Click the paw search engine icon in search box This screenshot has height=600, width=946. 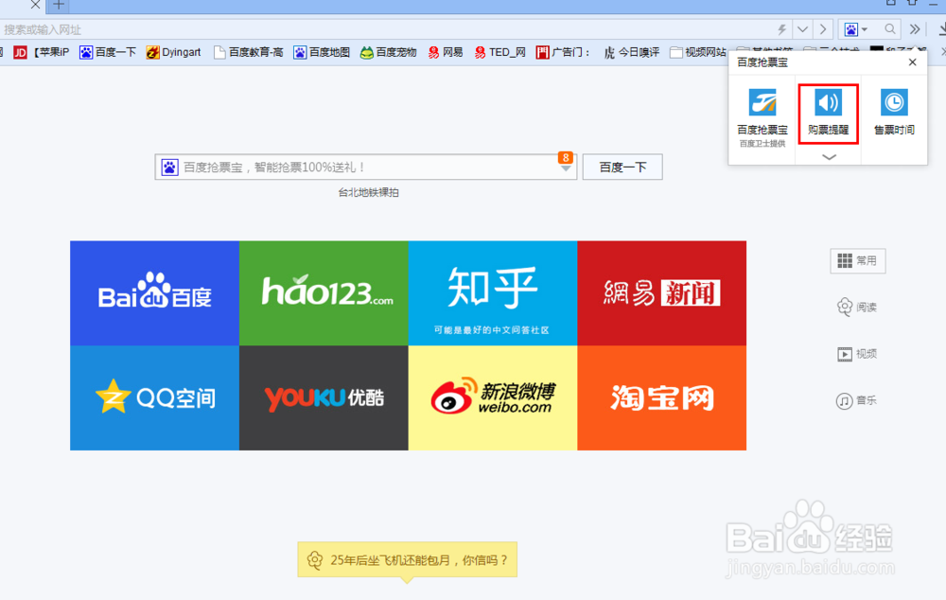tap(169, 168)
